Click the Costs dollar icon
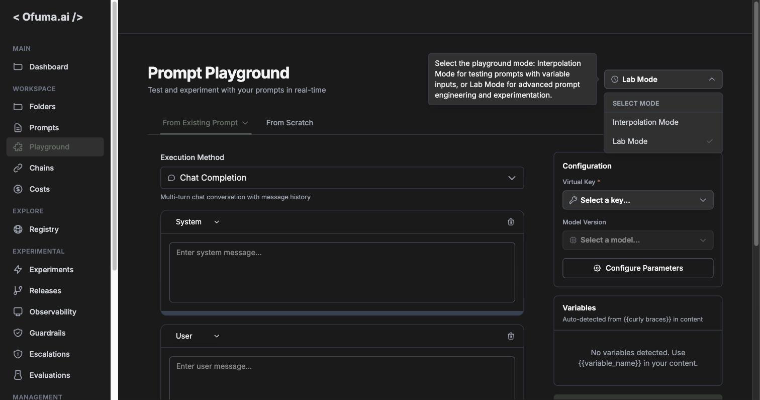Screen dimensions: 760x400 pyautogui.click(x=18, y=189)
